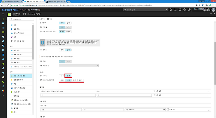Open portal settings gear icon
Image resolution: width=216 pixels, height=118 pixels.
180,10
